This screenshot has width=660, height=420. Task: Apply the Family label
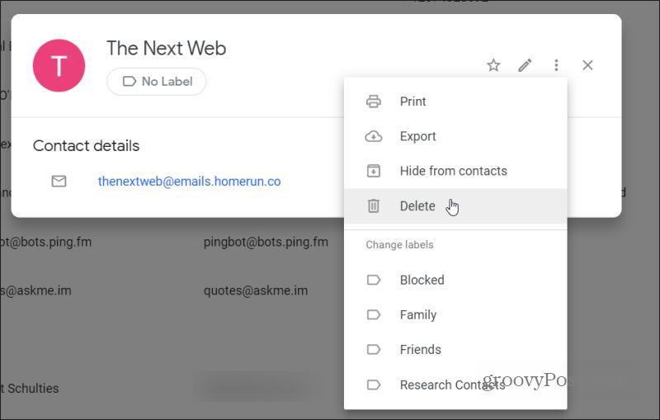[455, 314]
